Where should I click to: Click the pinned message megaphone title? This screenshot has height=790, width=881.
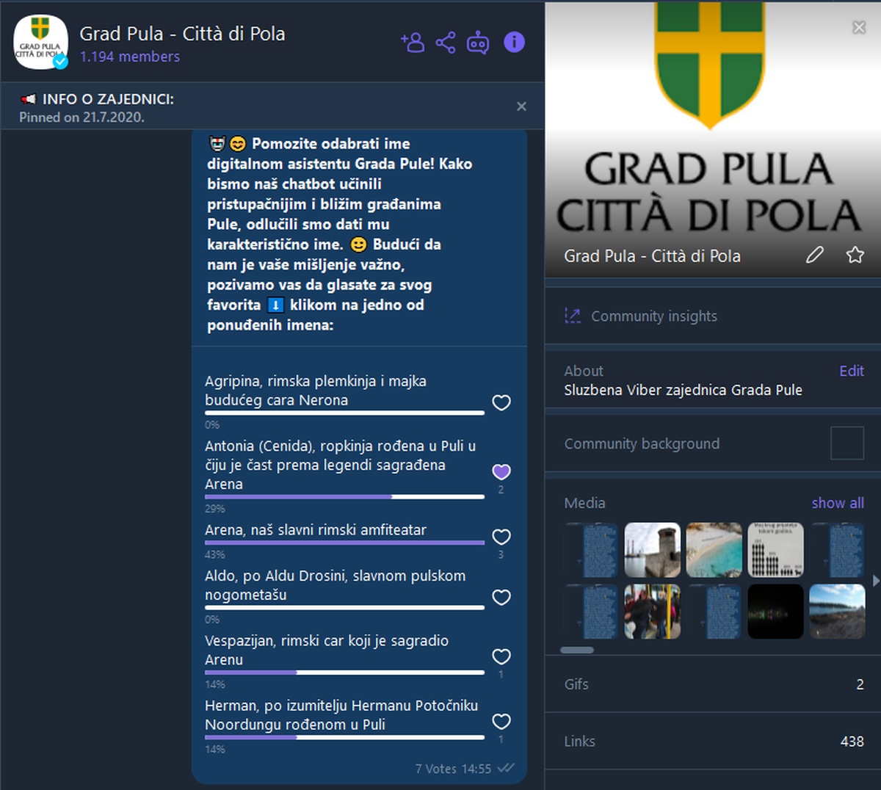(97, 99)
